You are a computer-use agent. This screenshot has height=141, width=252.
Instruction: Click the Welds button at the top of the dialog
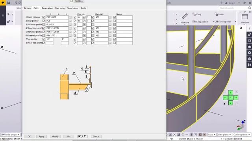coord(79,1)
